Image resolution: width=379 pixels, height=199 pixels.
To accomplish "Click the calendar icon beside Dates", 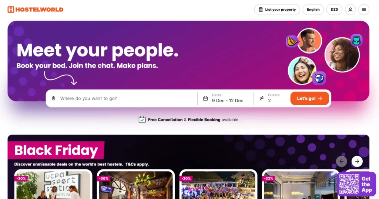I will [205, 99].
